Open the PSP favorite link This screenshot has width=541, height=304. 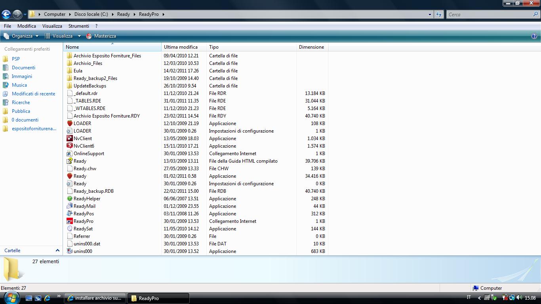pos(15,59)
